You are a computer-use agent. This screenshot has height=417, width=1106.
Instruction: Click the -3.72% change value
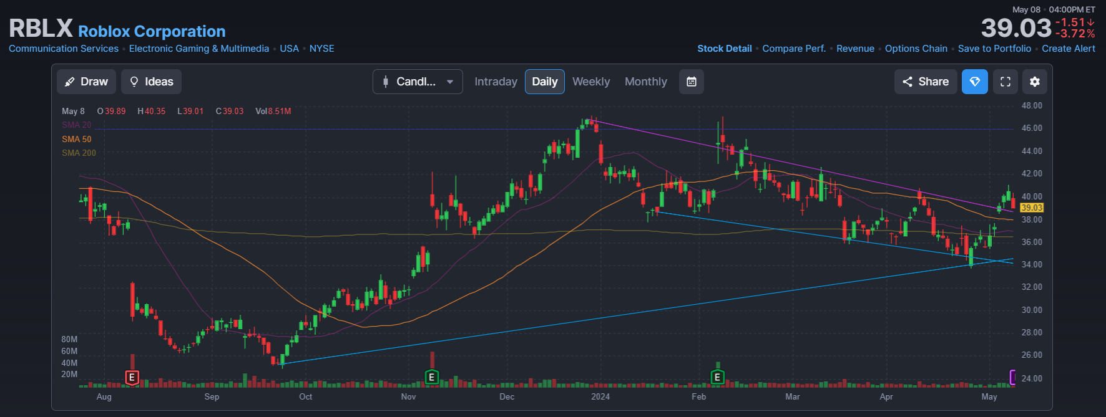(1075, 34)
